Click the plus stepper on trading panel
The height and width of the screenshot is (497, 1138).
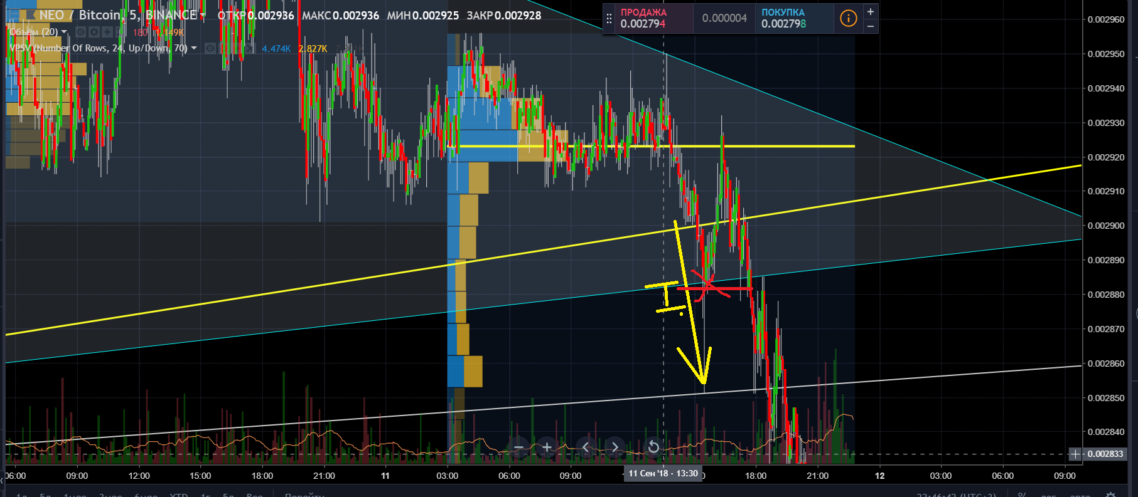(x=870, y=11)
